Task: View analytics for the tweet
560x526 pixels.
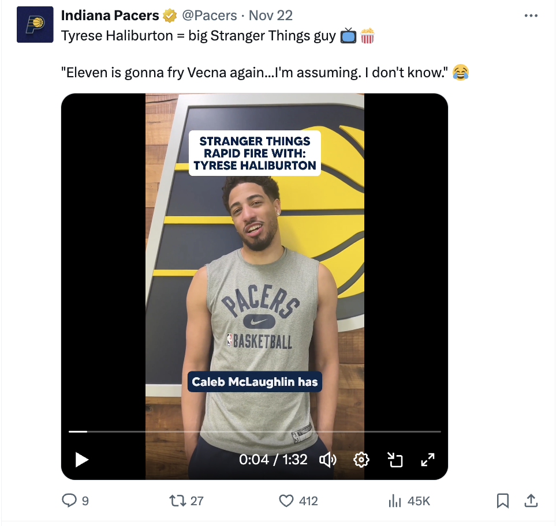Action: coord(394,501)
